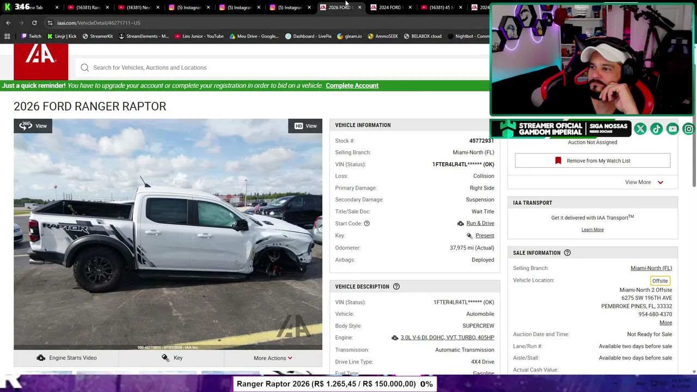Click the Vehicle Description help icon
Image resolution: width=697 pixels, height=392 pixels.
[x=396, y=286]
